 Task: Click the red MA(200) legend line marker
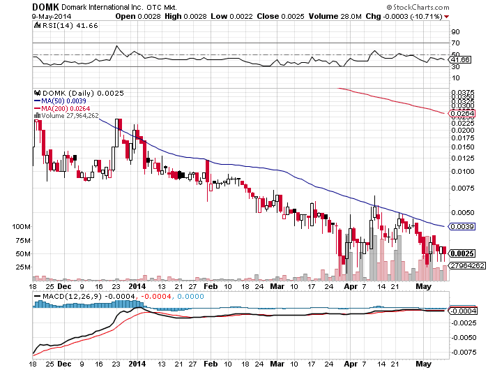coord(37,109)
